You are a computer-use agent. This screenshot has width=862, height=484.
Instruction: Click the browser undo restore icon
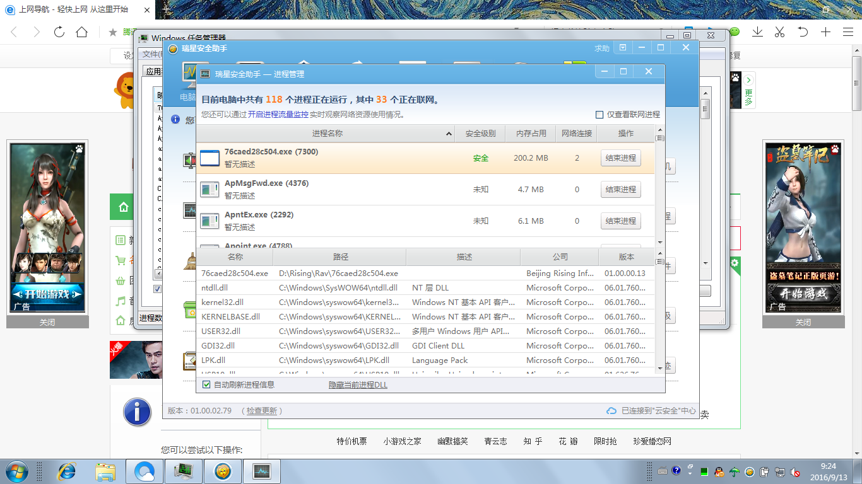tap(803, 32)
